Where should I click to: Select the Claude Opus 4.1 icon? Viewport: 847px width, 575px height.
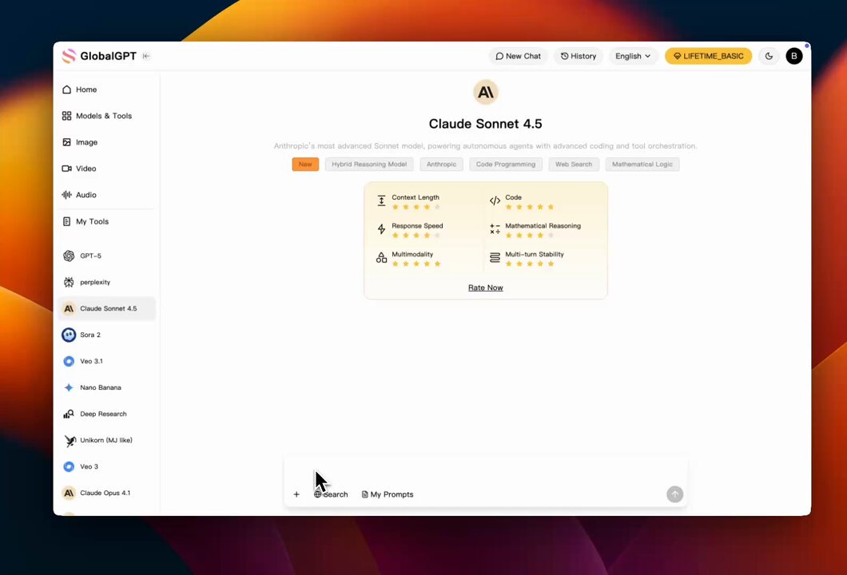click(x=69, y=493)
